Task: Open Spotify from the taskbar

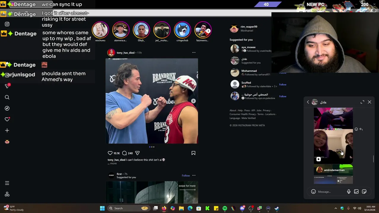Action: tap(225, 208)
